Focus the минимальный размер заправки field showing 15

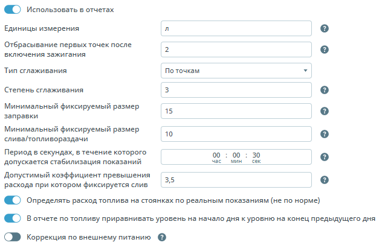click(x=236, y=111)
